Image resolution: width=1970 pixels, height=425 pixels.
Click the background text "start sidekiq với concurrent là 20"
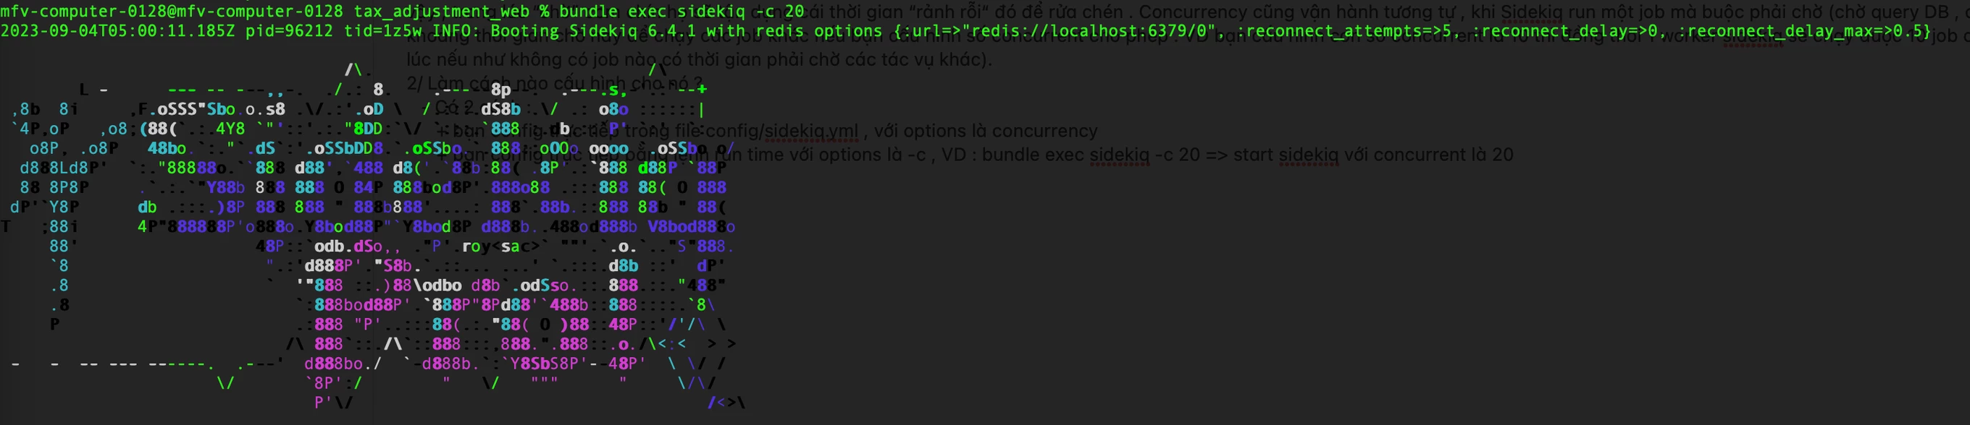[x=1372, y=155]
